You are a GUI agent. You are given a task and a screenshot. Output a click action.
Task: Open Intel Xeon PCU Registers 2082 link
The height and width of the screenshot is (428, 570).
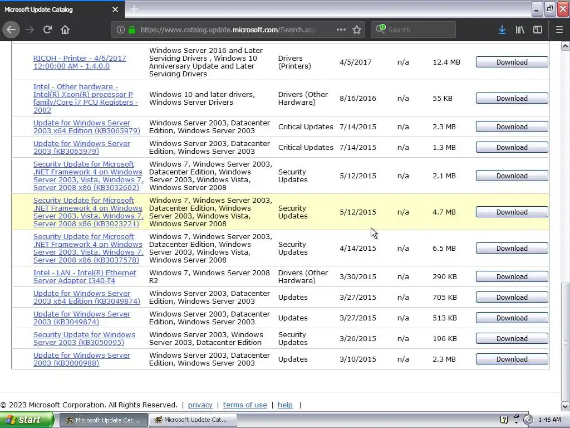85,98
